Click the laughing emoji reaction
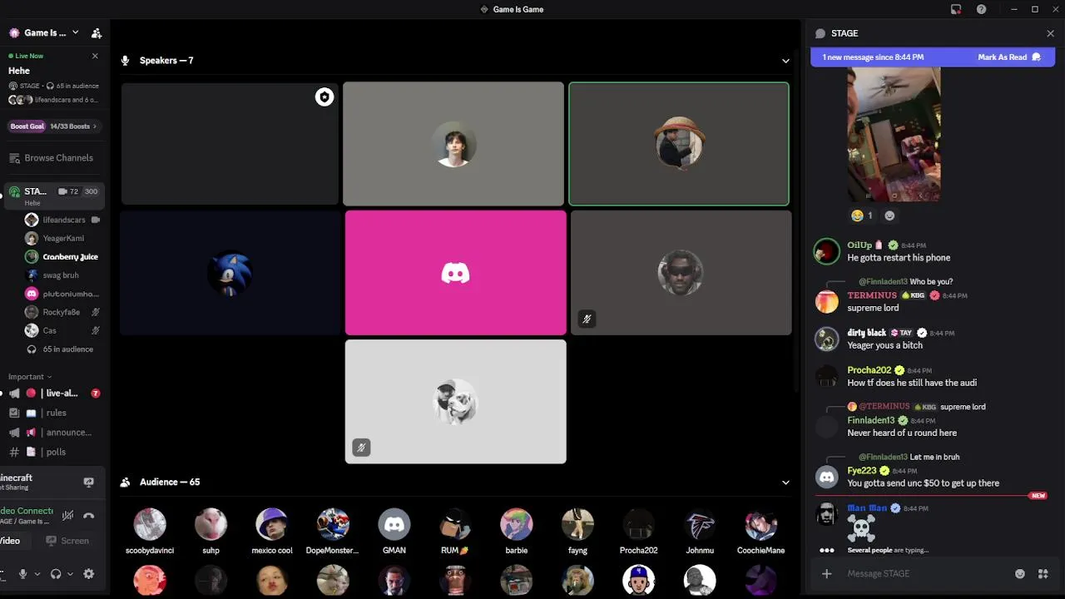This screenshot has height=599, width=1065. tap(862, 215)
